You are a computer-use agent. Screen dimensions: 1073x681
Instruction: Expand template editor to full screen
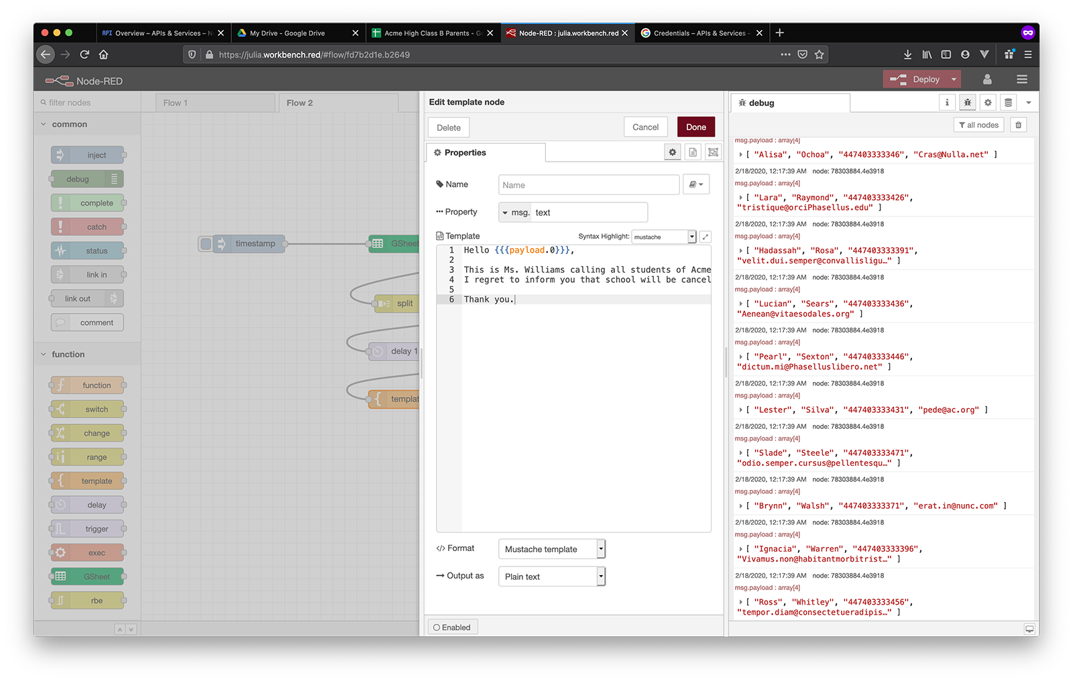[x=705, y=237]
